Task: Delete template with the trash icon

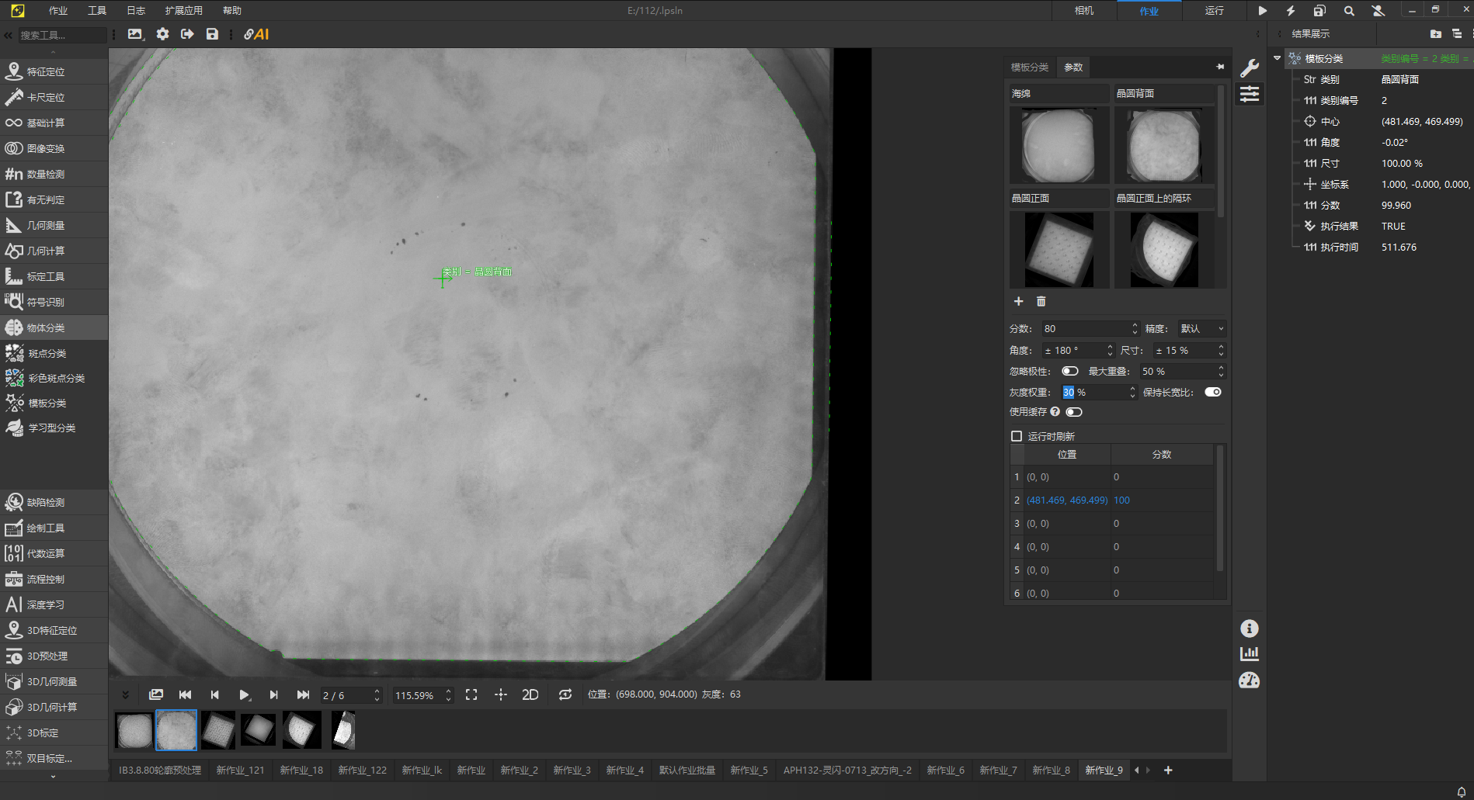Action: pyautogui.click(x=1041, y=301)
